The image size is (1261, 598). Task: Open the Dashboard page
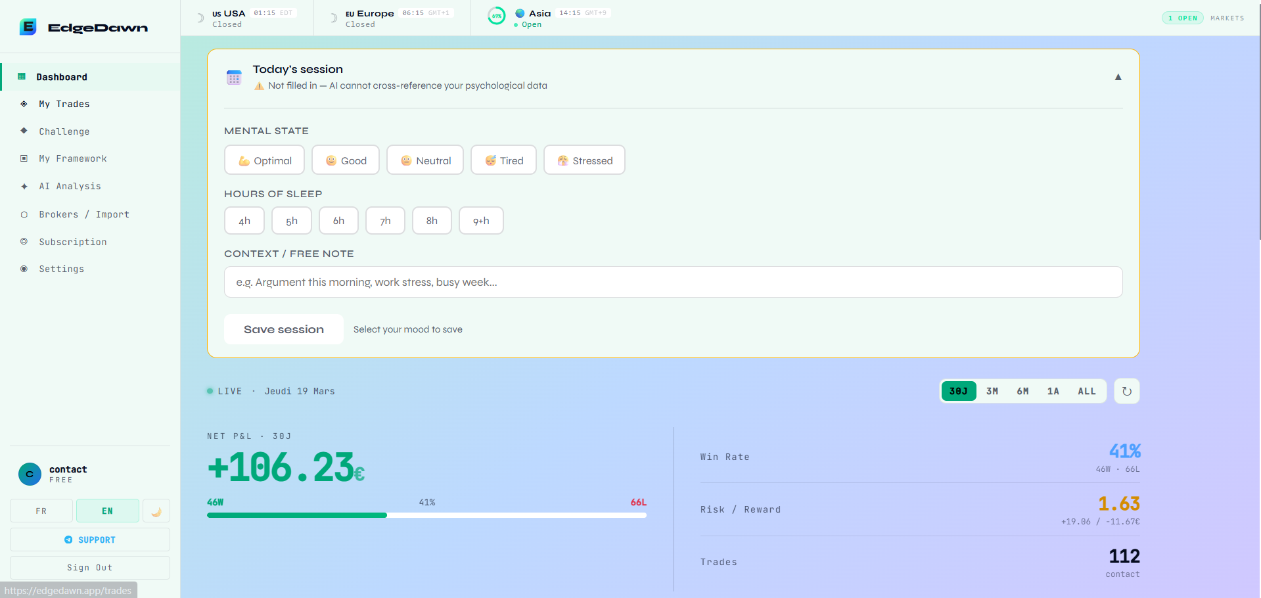[x=90, y=77]
